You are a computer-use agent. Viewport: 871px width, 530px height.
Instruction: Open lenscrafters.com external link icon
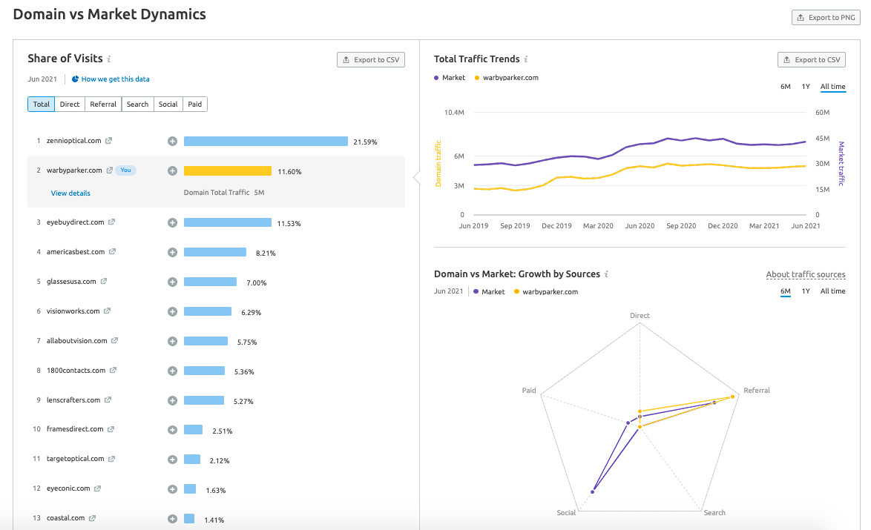[x=108, y=400]
